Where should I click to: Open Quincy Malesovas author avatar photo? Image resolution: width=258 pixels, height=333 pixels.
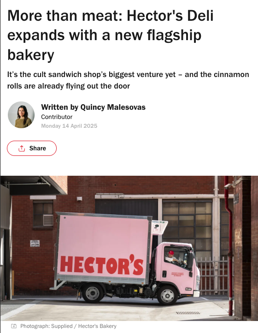(21, 115)
